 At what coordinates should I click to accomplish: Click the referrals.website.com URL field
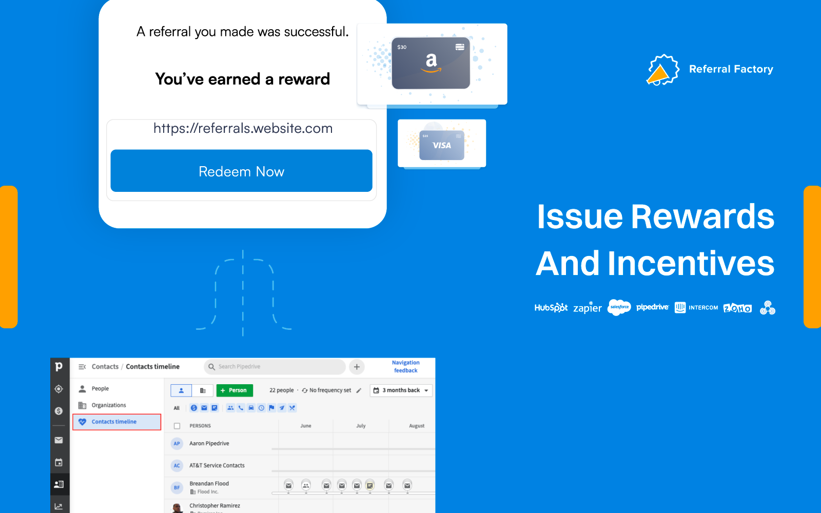[243, 128]
